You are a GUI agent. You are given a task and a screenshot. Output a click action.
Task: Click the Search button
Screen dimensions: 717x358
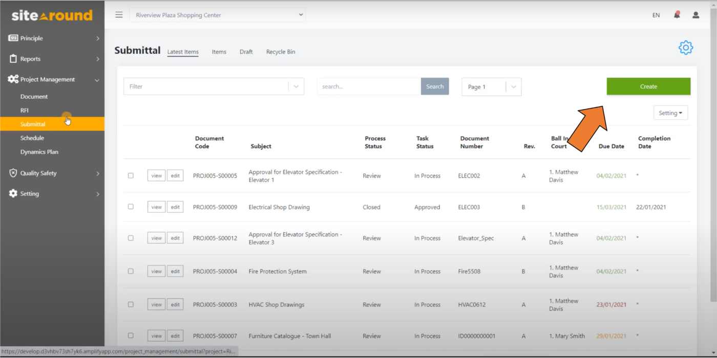click(435, 86)
